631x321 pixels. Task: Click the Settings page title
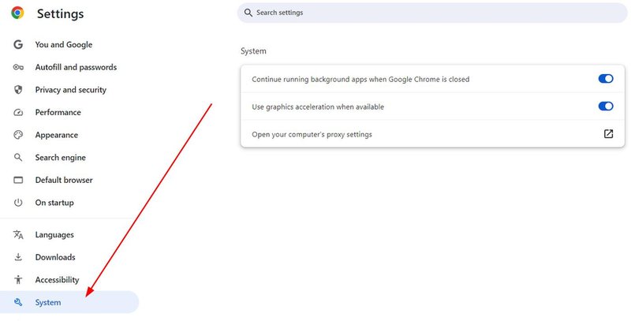61,13
